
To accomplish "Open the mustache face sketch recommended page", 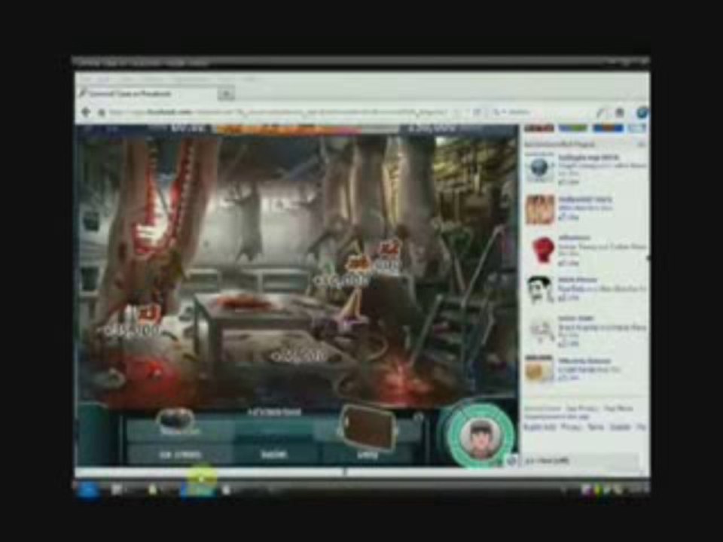I will 539,289.
